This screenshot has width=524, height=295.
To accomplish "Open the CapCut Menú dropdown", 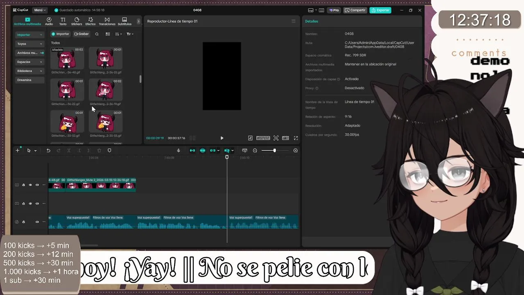I will (x=39, y=10).
